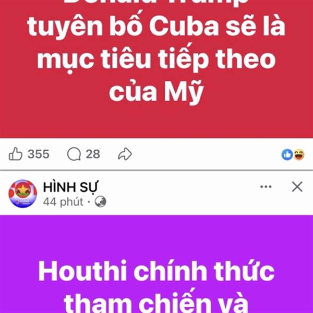Hide the HÌNH SỰ post with X

(297, 187)
